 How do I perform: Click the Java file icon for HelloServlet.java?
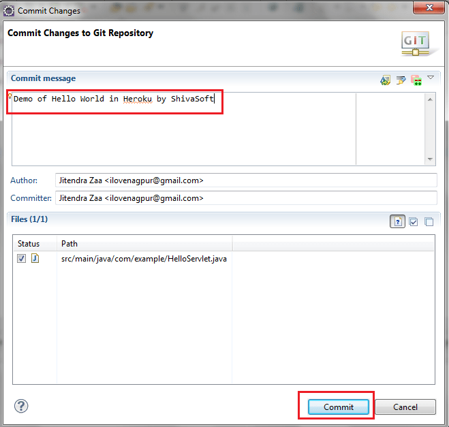[x=35, y=258]
